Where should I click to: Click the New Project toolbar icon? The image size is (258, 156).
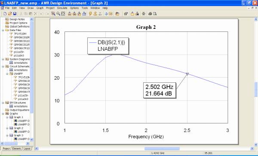pyautogui.click(x=5, y=14)
